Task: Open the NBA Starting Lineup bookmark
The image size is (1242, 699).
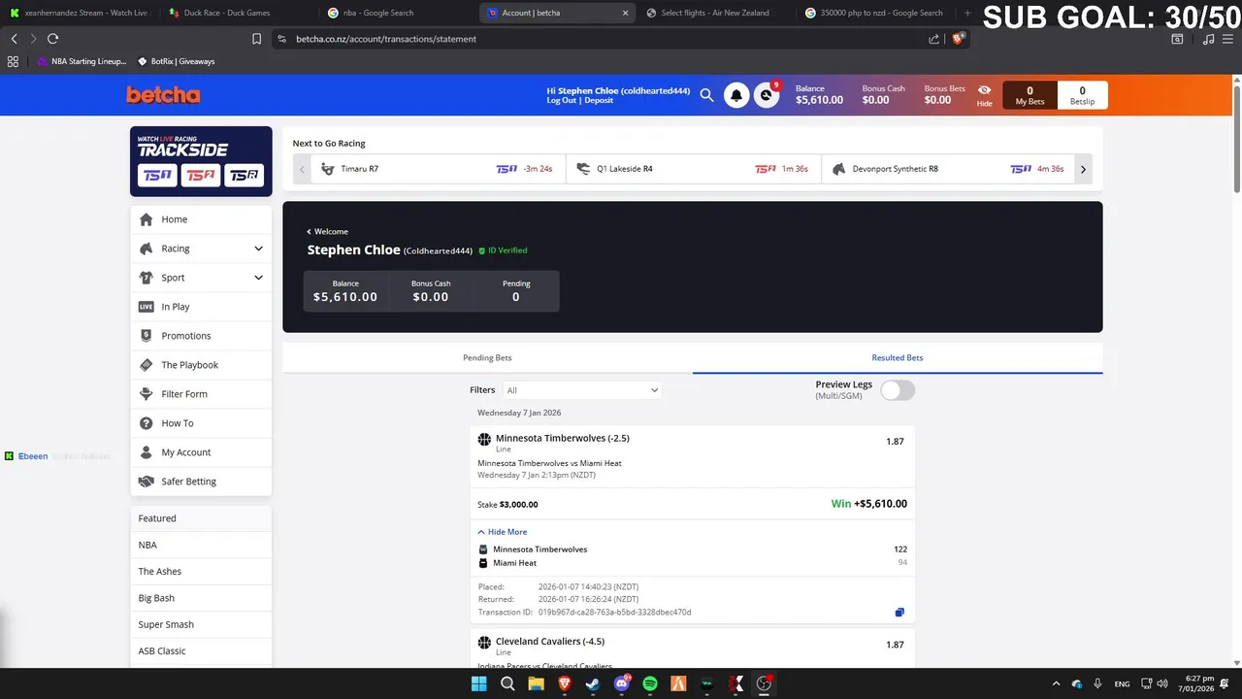Action: [x=82, y=61]
